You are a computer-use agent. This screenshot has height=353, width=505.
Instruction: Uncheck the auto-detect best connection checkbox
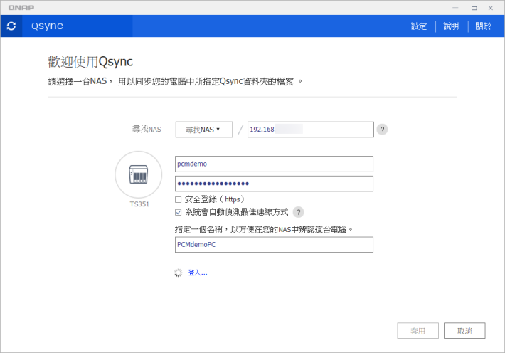click(x=178, y=212)
